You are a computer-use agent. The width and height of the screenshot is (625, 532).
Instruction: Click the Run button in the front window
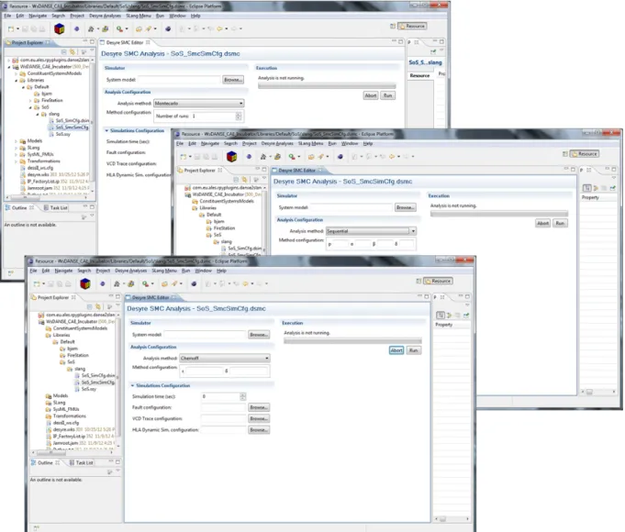click(x=414, y=350)
